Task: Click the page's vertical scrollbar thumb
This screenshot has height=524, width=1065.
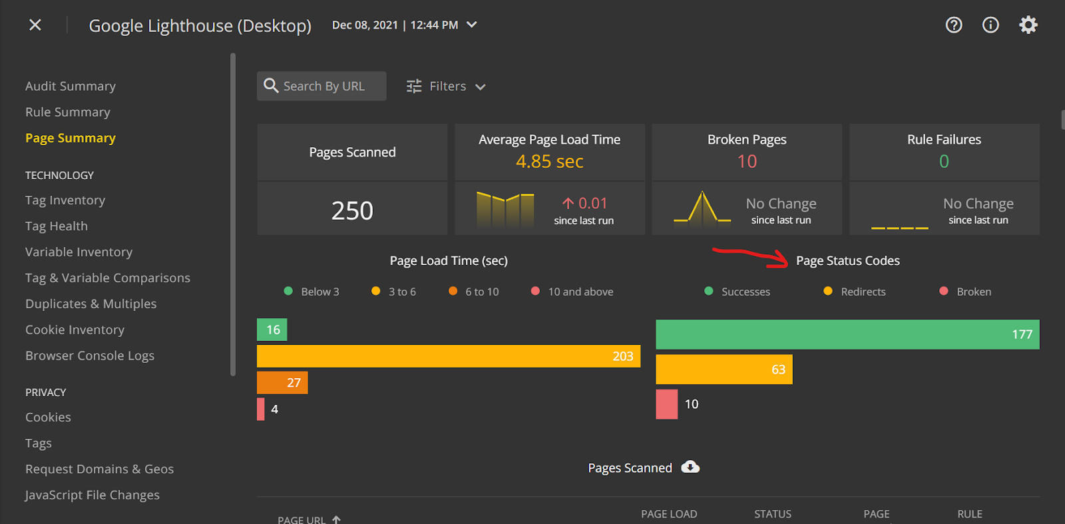Action: pos(1062,119)
